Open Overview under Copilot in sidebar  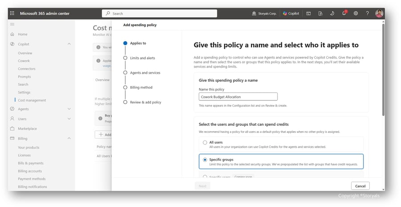pos(25,53)
